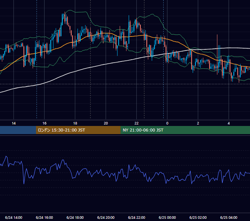
Task: Select the NY 21:00-06:00 JST session bar
Action: pyautogui.click(x=185, y=130)
